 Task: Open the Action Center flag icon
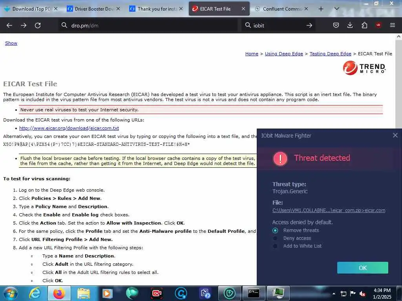coord(353,294)
